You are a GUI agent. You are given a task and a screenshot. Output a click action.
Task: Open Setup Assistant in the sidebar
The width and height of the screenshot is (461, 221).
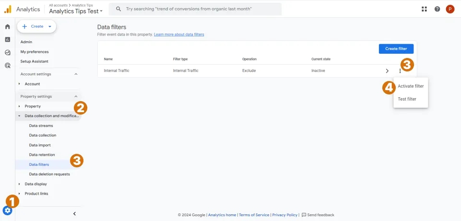[35, 61]
